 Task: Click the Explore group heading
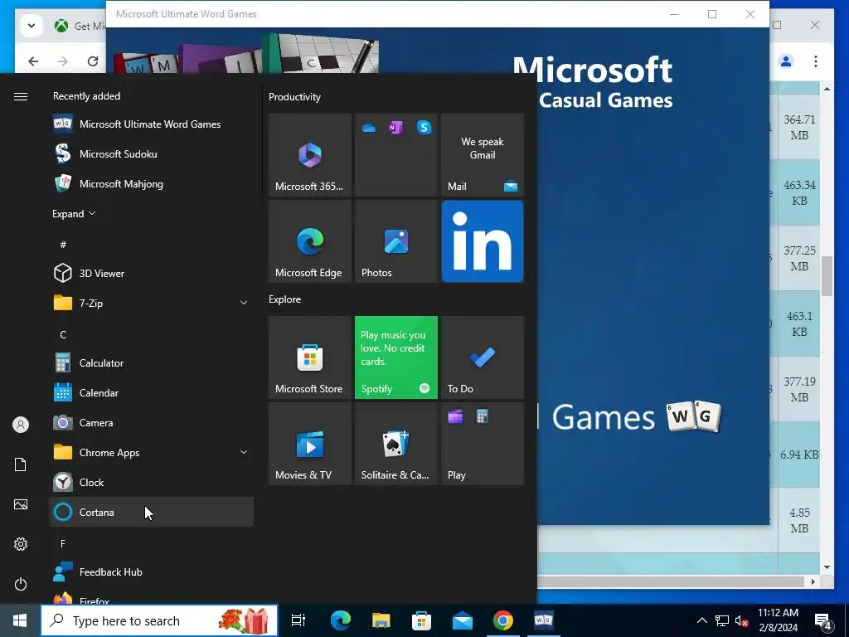click(x=285, y=299)
